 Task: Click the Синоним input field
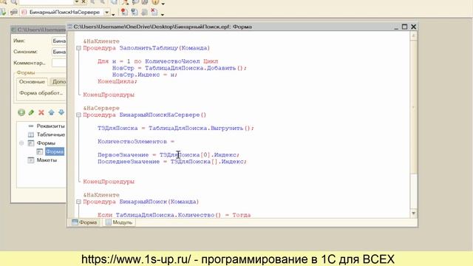tap(59, 52)
